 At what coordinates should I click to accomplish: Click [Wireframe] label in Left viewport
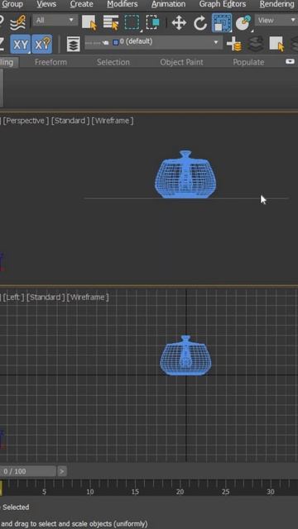(88, 298)
